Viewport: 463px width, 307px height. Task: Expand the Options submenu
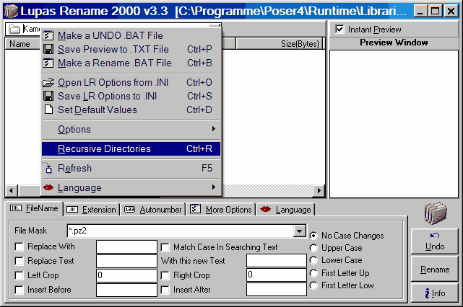tap(131, 129)
